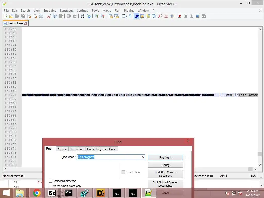
Task: Click the Close document toolbar icon
Action: tap(29, 16)
